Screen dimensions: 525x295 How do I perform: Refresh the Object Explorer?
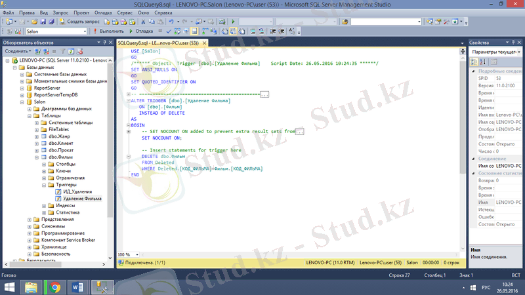click(71, 52)
